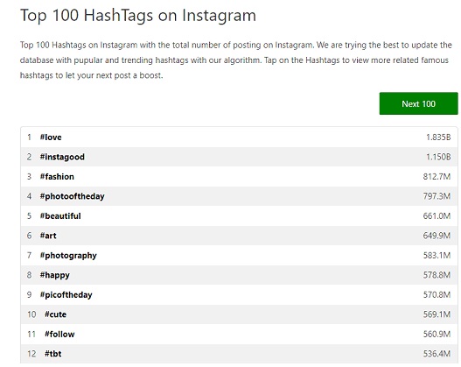Click the 1.835B post count for #love

click(x=438, y=138)
